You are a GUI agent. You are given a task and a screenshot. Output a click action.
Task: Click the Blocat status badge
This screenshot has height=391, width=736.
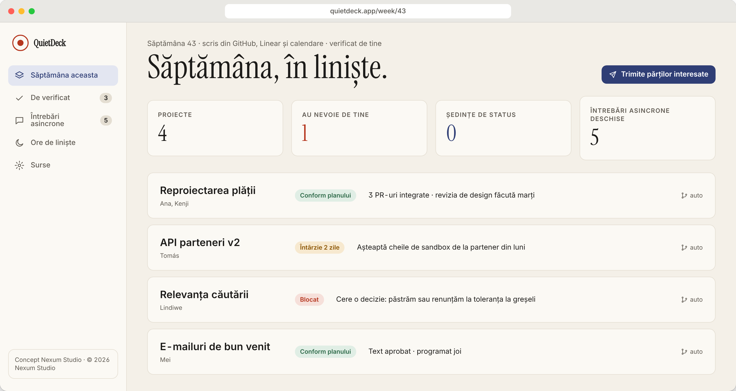(309, 300)
